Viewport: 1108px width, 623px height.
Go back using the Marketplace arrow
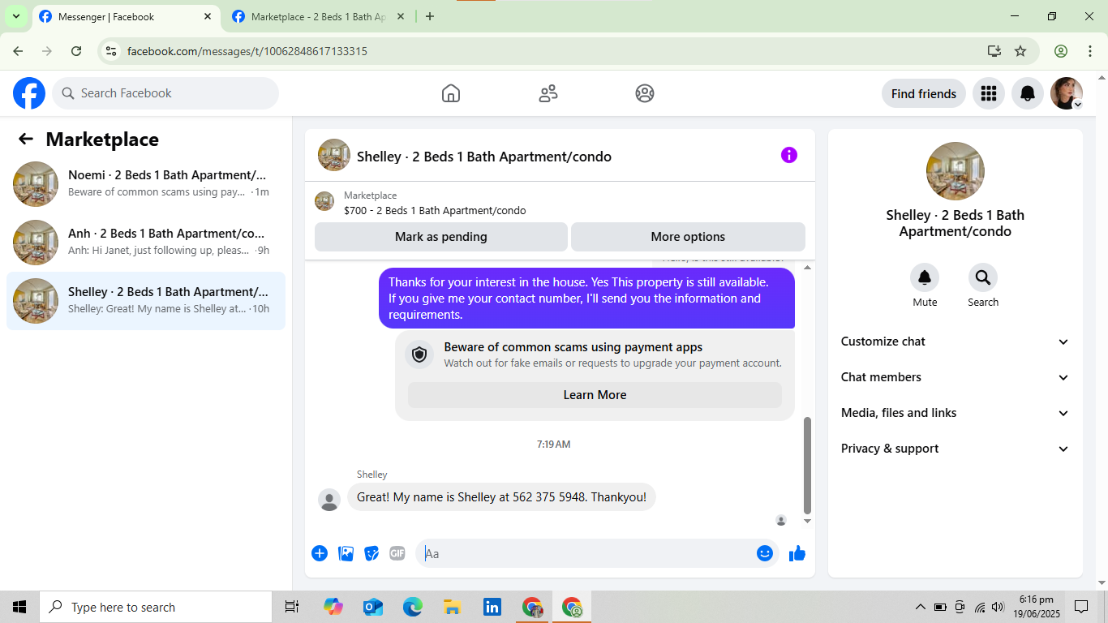coord(26,139)
